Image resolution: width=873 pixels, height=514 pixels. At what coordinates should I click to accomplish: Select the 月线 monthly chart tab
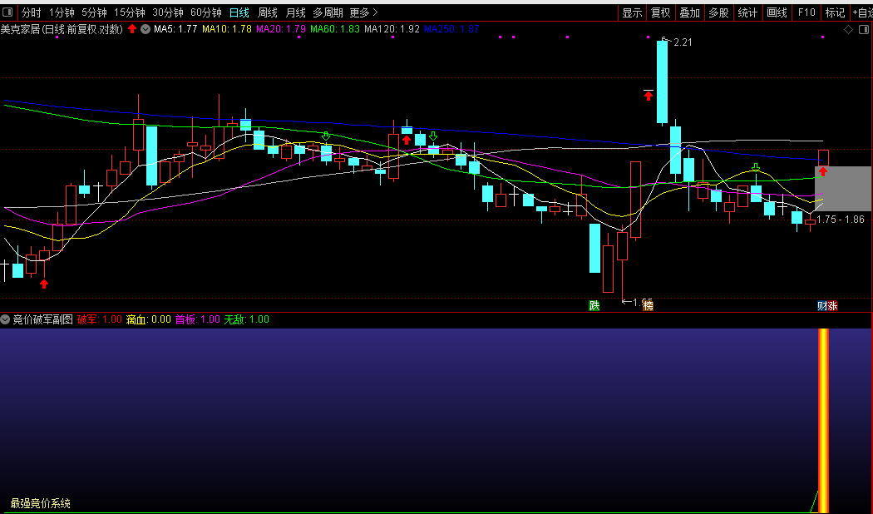click(x=295, y=12)
